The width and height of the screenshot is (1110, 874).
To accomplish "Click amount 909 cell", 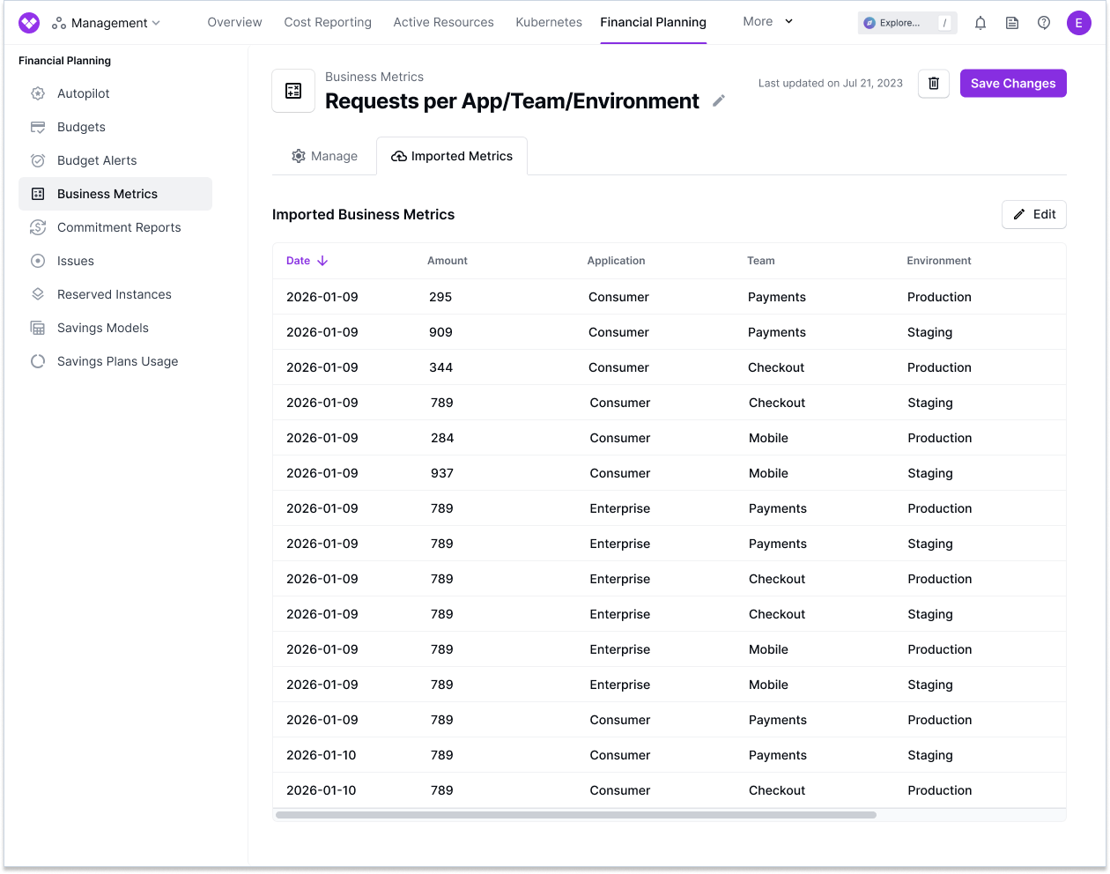I will click(x=440, y=332).
